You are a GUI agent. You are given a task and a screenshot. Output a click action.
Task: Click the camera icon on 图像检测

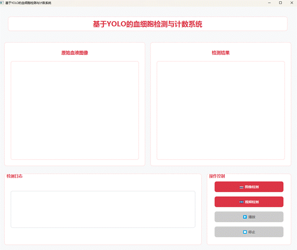(x=241, y=187)
